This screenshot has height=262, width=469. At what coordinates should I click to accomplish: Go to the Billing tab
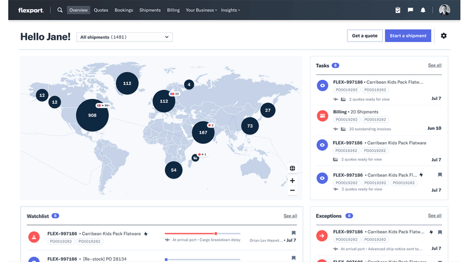coord(173,10)
